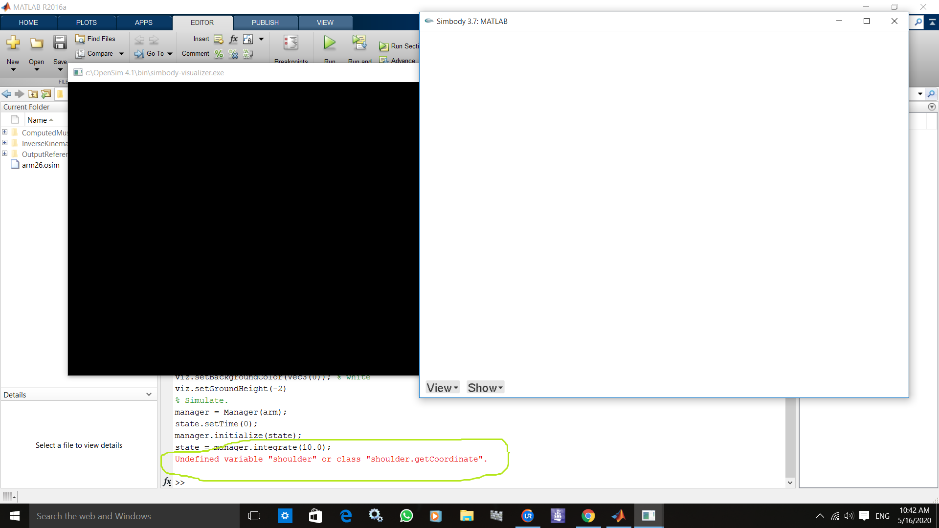The height and width of the screenshot is (528, 939).
Task: Click the Advance button
Action: (398, 61)
